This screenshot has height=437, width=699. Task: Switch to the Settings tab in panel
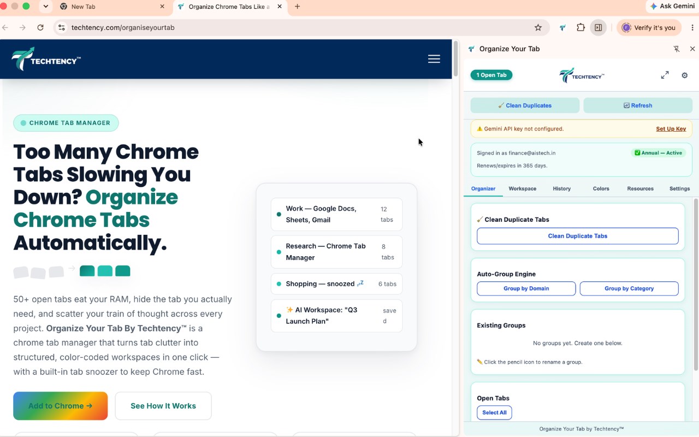680,188
